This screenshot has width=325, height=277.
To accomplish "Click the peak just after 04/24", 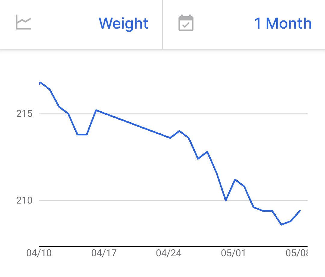I will click(x=179, y=131).
